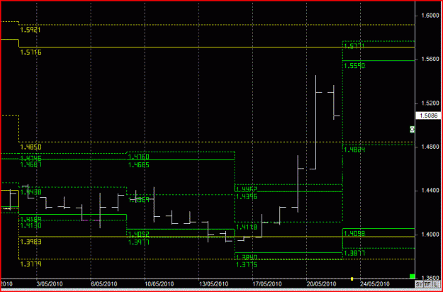443x292 pixels.
Task: Click the 1.4130 green level label
Action: click(x=30, y=225)
